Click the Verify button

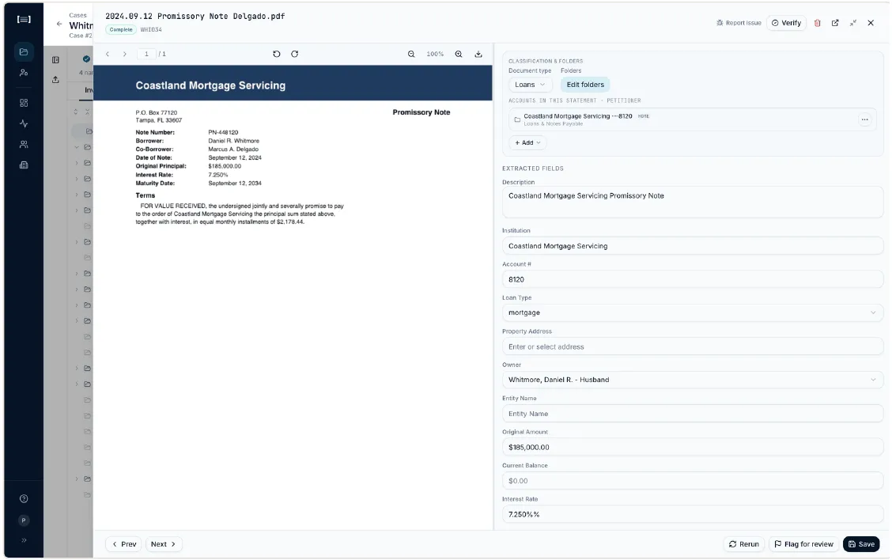click(x=786, y=23)
